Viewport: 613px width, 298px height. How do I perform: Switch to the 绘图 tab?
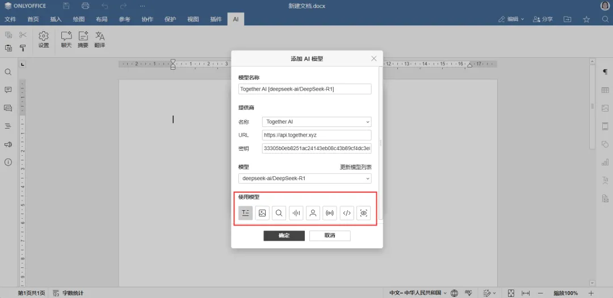click(78, 19)
